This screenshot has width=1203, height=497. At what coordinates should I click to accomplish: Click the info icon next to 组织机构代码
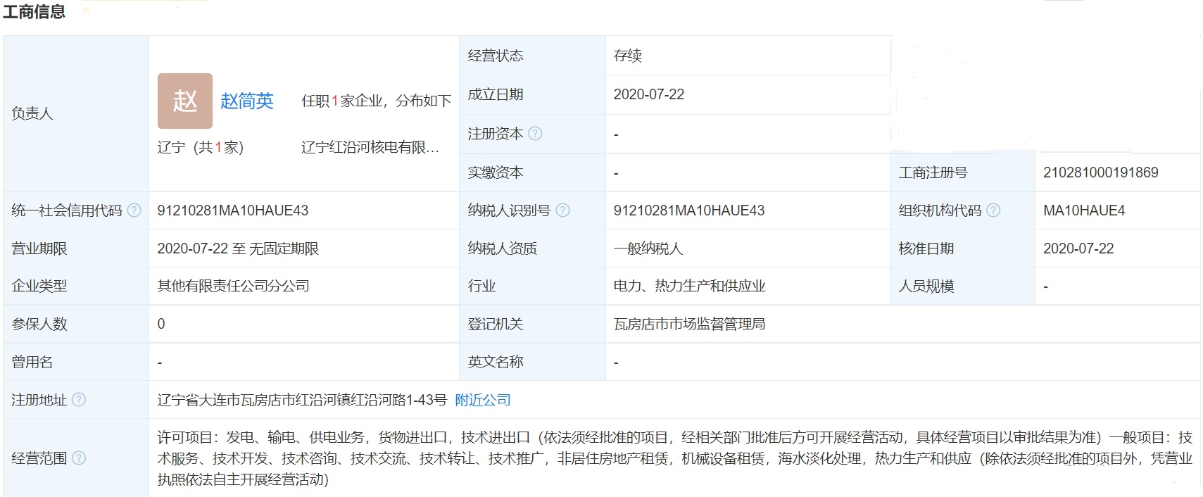993,210
